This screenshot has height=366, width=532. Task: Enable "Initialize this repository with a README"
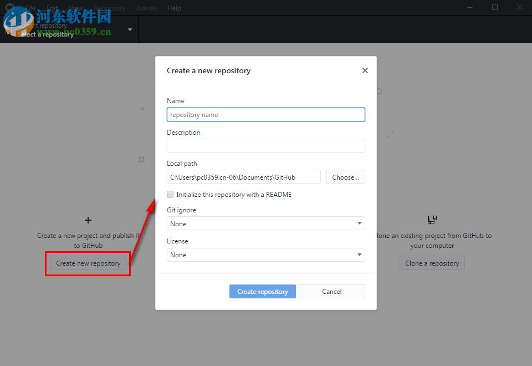(170, 194)
